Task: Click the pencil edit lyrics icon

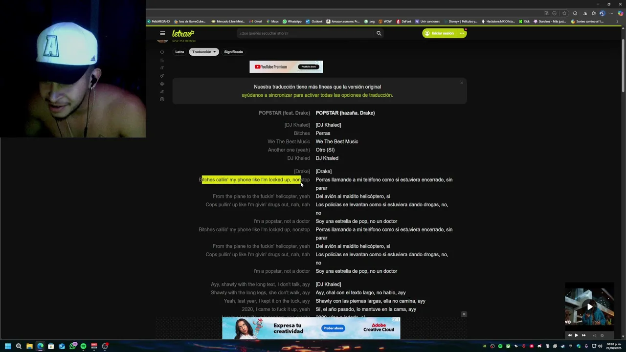Action: [x=162, y=91]
